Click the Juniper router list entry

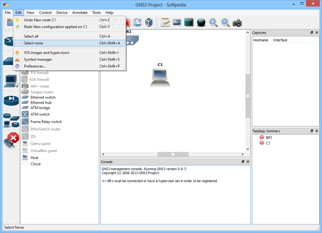point(42,92)
